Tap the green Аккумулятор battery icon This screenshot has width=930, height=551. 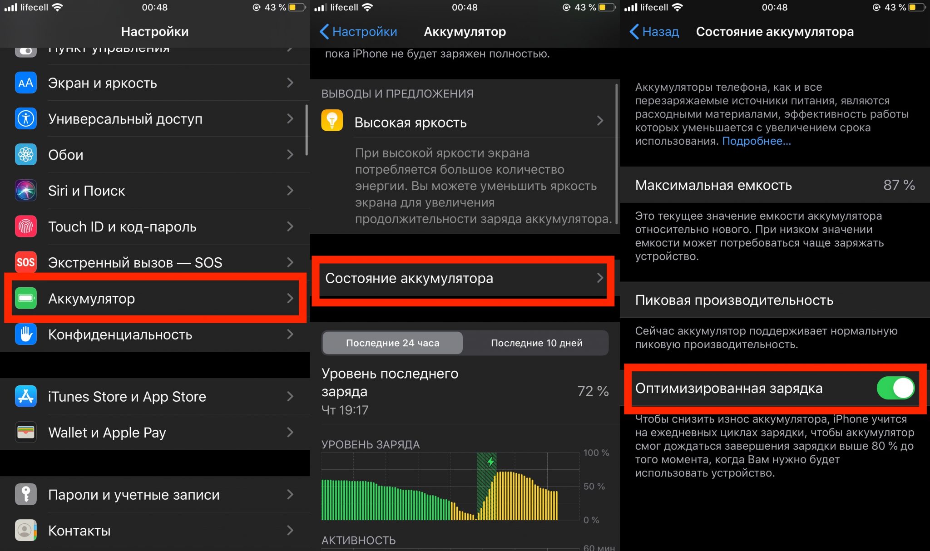[26, 298]
